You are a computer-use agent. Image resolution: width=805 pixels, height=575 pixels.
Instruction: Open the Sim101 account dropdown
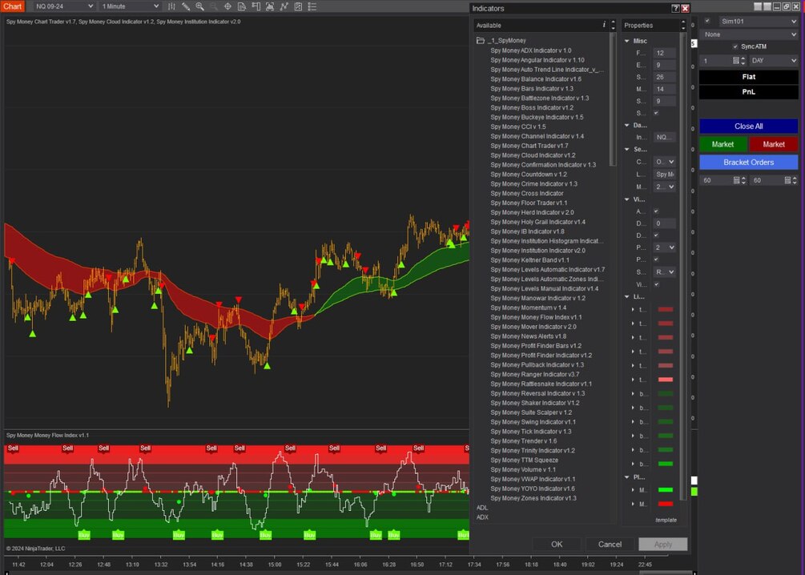(x=759, y=21)
